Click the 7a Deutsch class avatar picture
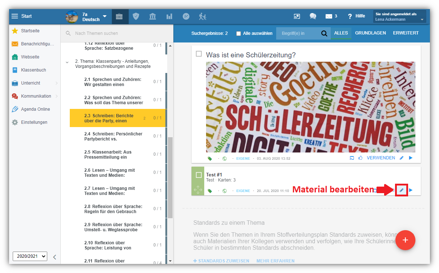 [x=72, y=16]
